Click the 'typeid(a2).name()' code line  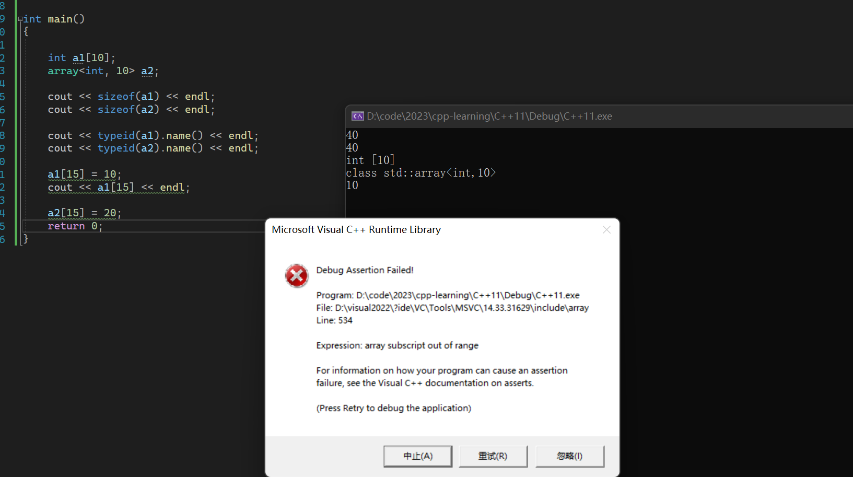(x=153, y=148)
